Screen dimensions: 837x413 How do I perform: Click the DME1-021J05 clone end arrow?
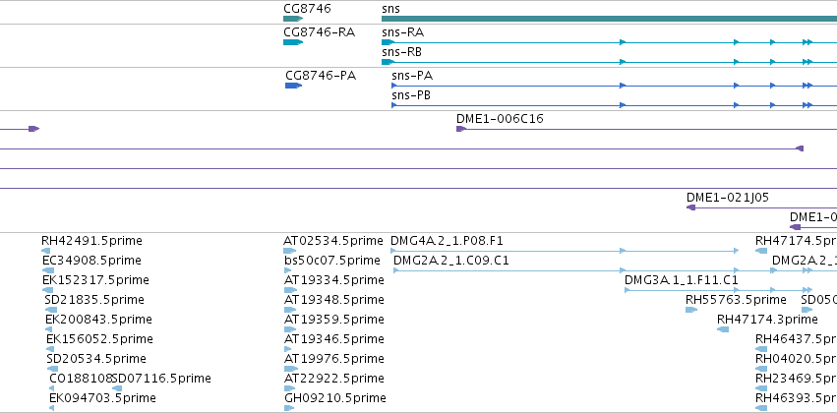tap(690, 207)
